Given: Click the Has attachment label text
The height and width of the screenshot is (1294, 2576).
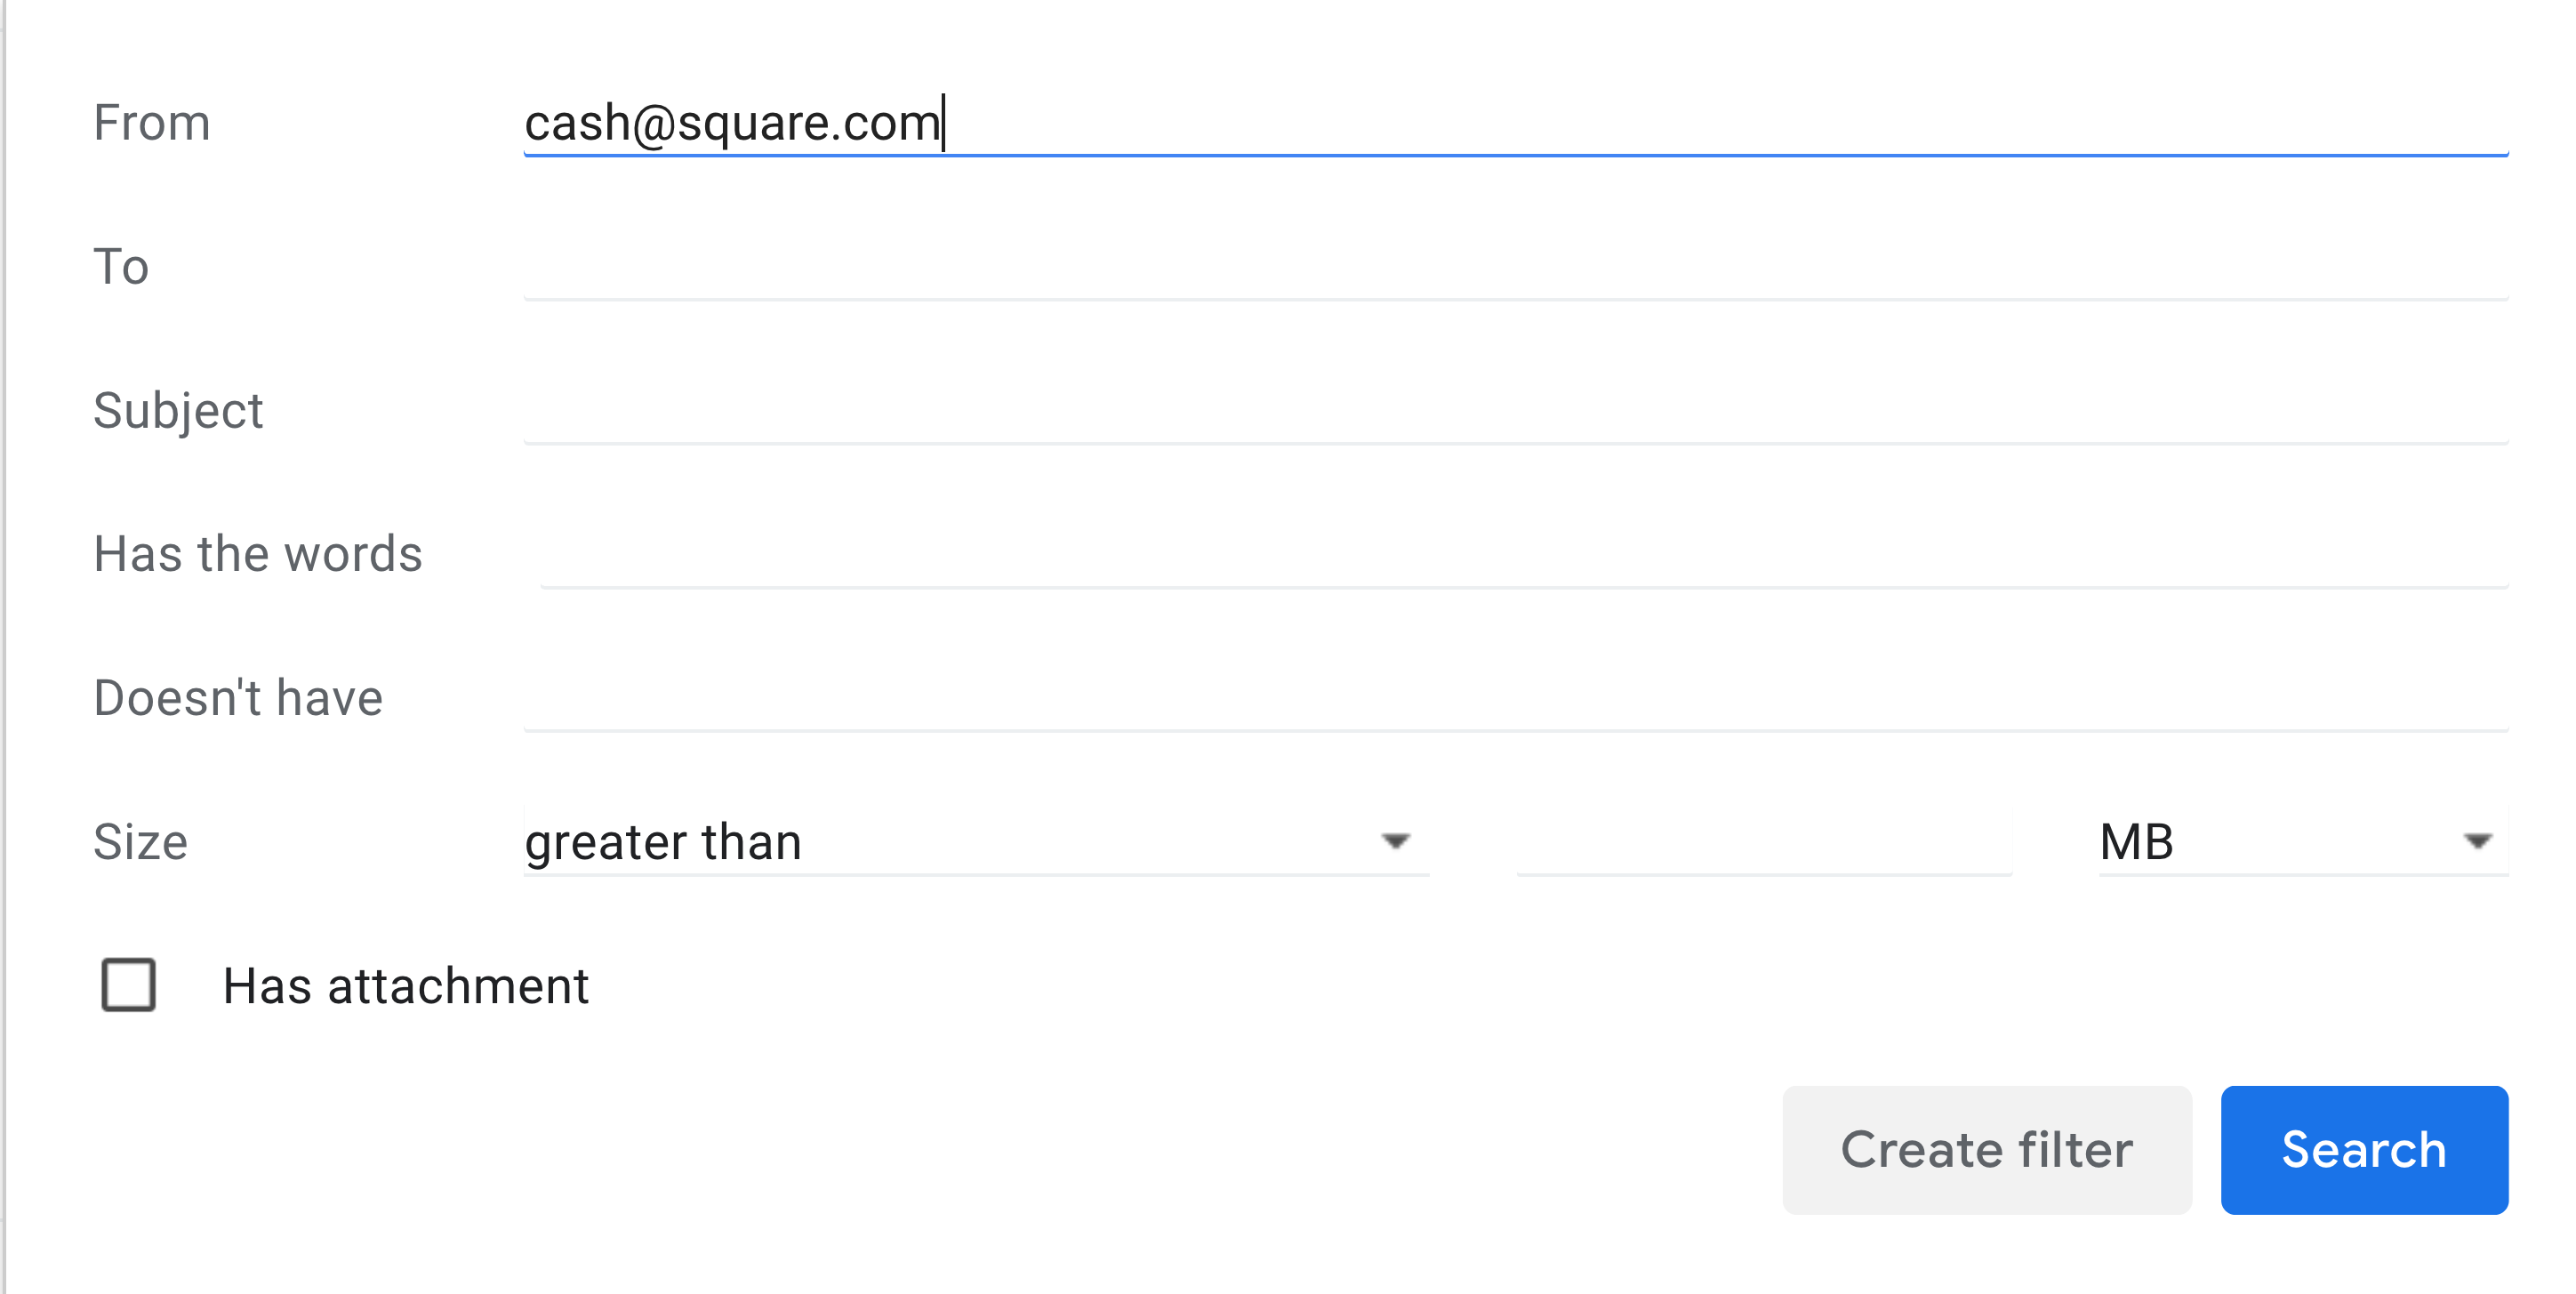Looking at the screenshot, I should tap(405, 986).
